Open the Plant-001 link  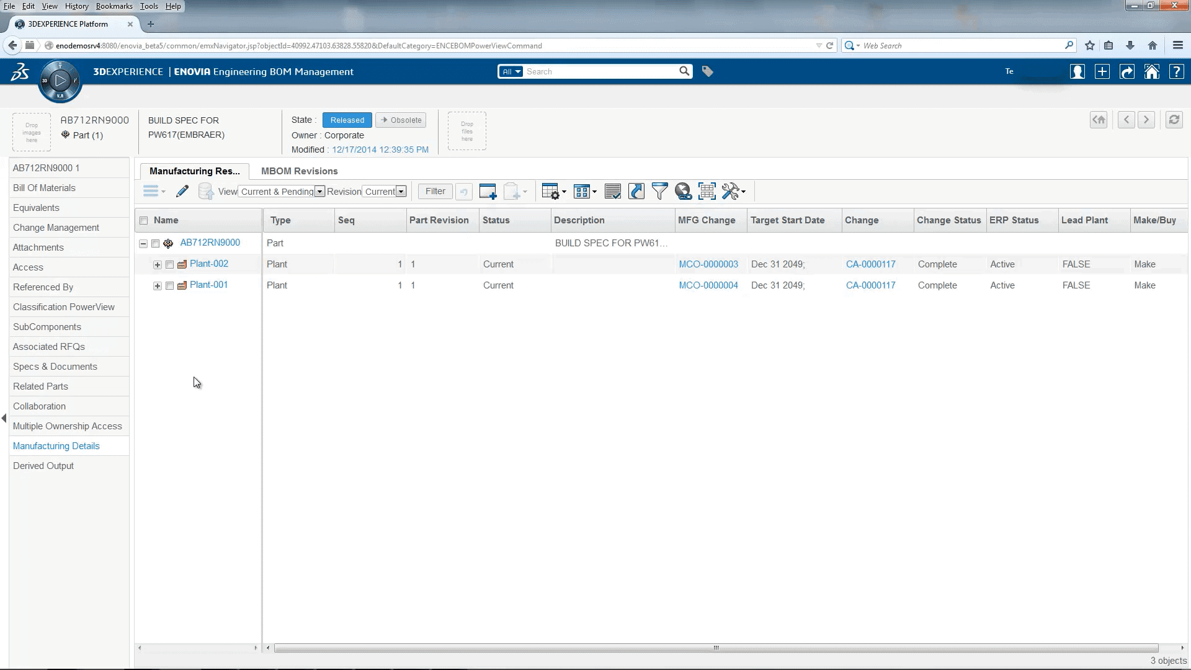[x=208, y=285]
